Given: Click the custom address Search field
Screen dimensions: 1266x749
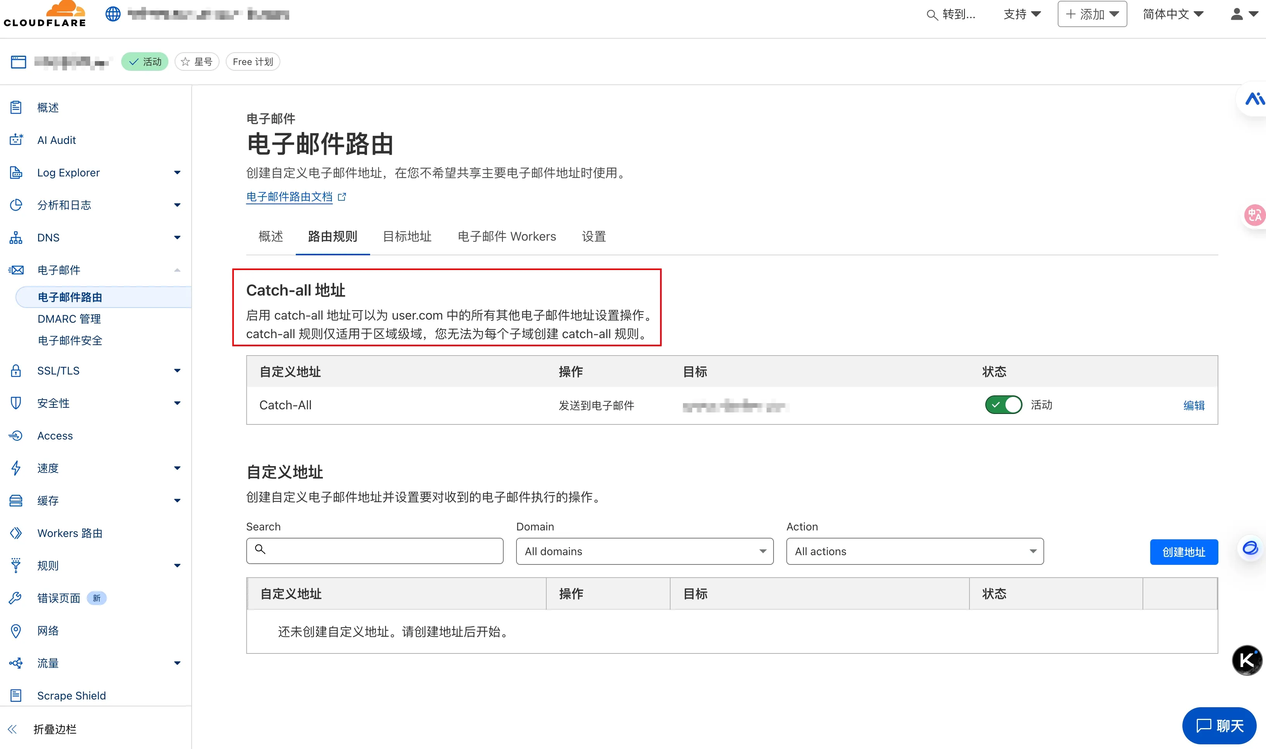Looking at the screenshot, I should pyautogui.click(x=375, y=551).
